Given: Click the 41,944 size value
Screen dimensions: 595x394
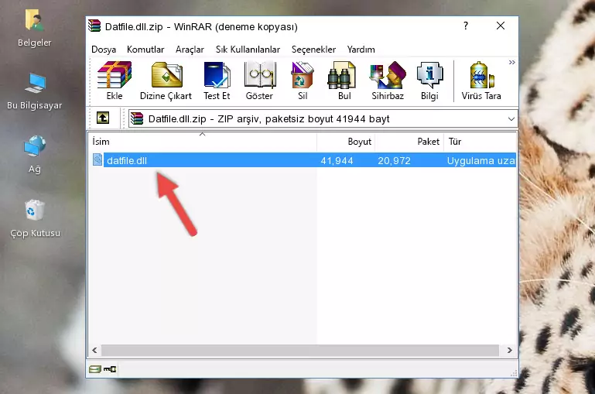Looking at the screenshot, I should [337, 161].
